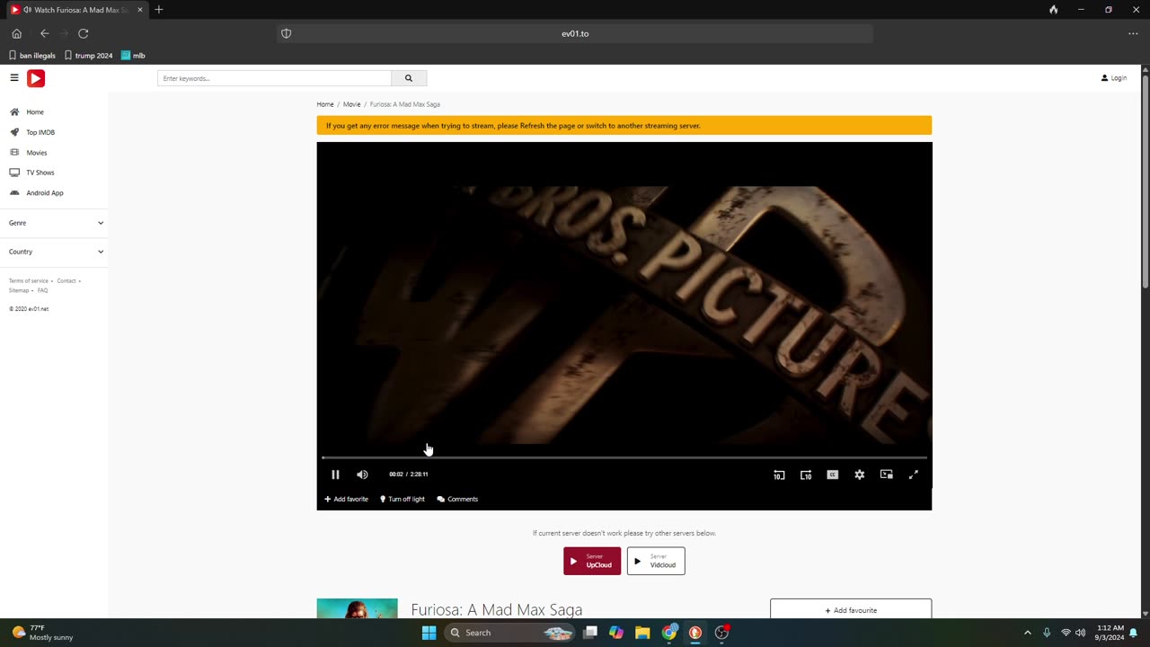This screenshot has height=647, width=1150.
Task: Add favorite below the video player
Action: coord(347,499)
